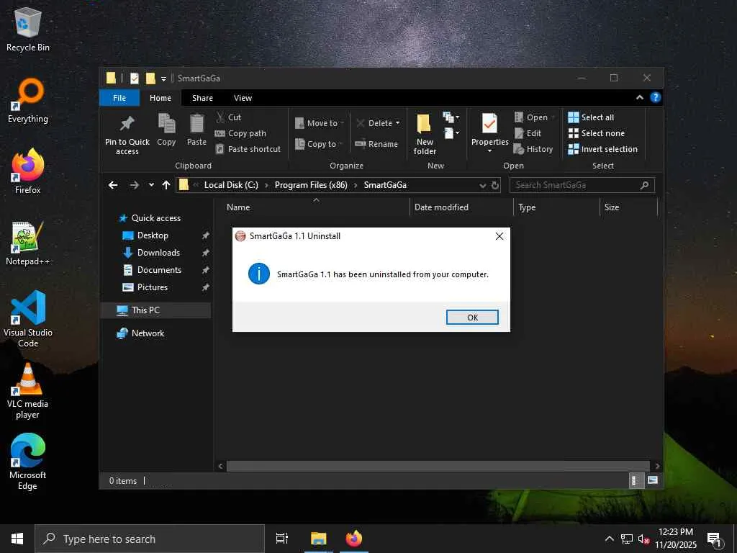Select the Recycle Bin desktop icon
Screen dimensions: 737x553
click(x=28, y=30)
